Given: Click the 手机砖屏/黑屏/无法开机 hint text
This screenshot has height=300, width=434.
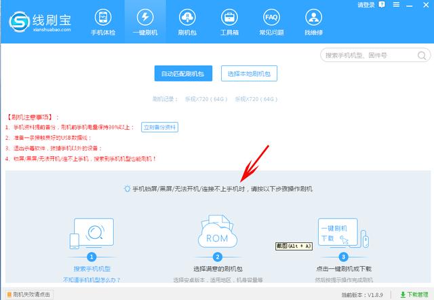Looking at the screenshot, I should click(x=222, y=189).
